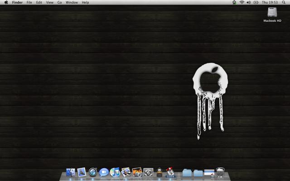290x181 pixels.
Task: Open the Go menu
Action: pos(59,2)
